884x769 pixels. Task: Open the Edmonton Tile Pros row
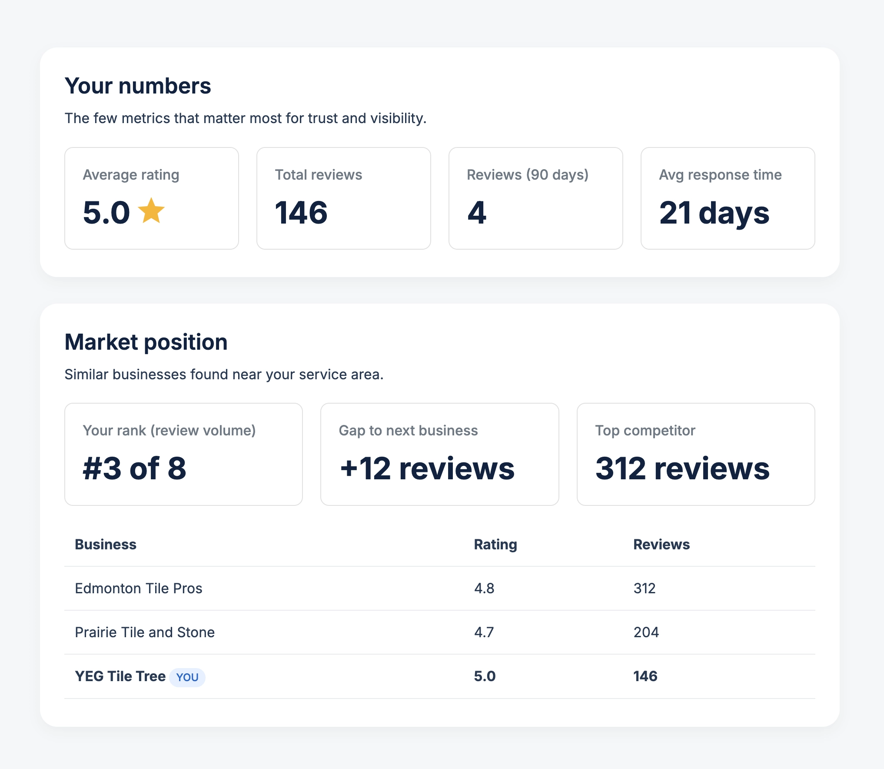click(440, 588)
